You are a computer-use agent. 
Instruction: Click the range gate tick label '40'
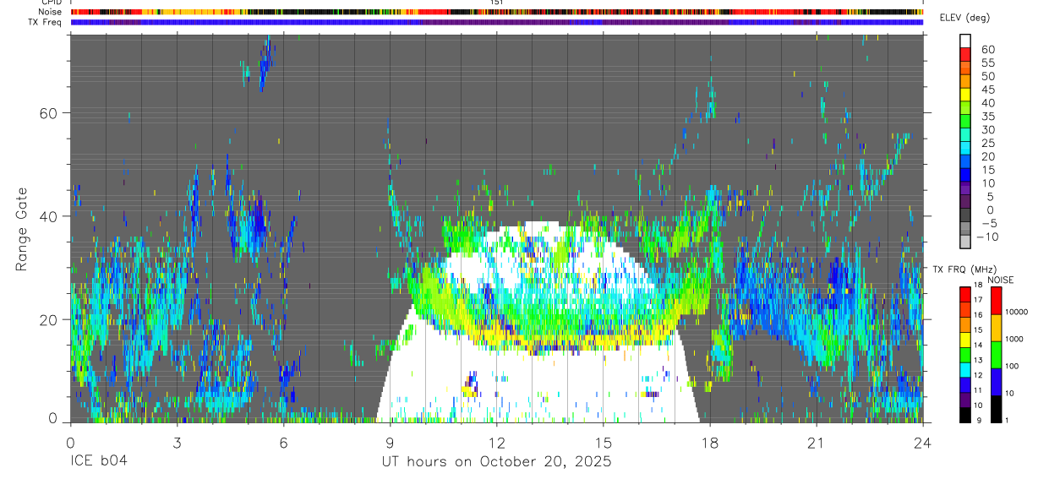(x=50, y=216)
